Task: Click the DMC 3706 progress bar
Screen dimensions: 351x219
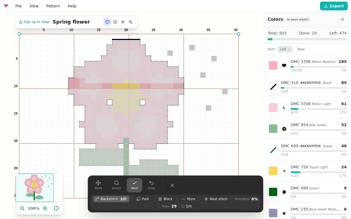Action: [x=319, y=67]
